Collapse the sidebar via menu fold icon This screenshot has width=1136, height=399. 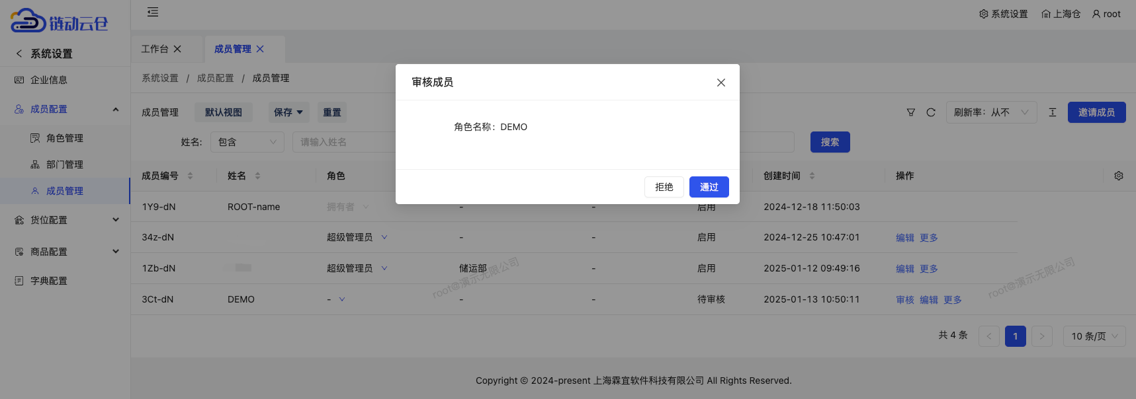point(153,12)
